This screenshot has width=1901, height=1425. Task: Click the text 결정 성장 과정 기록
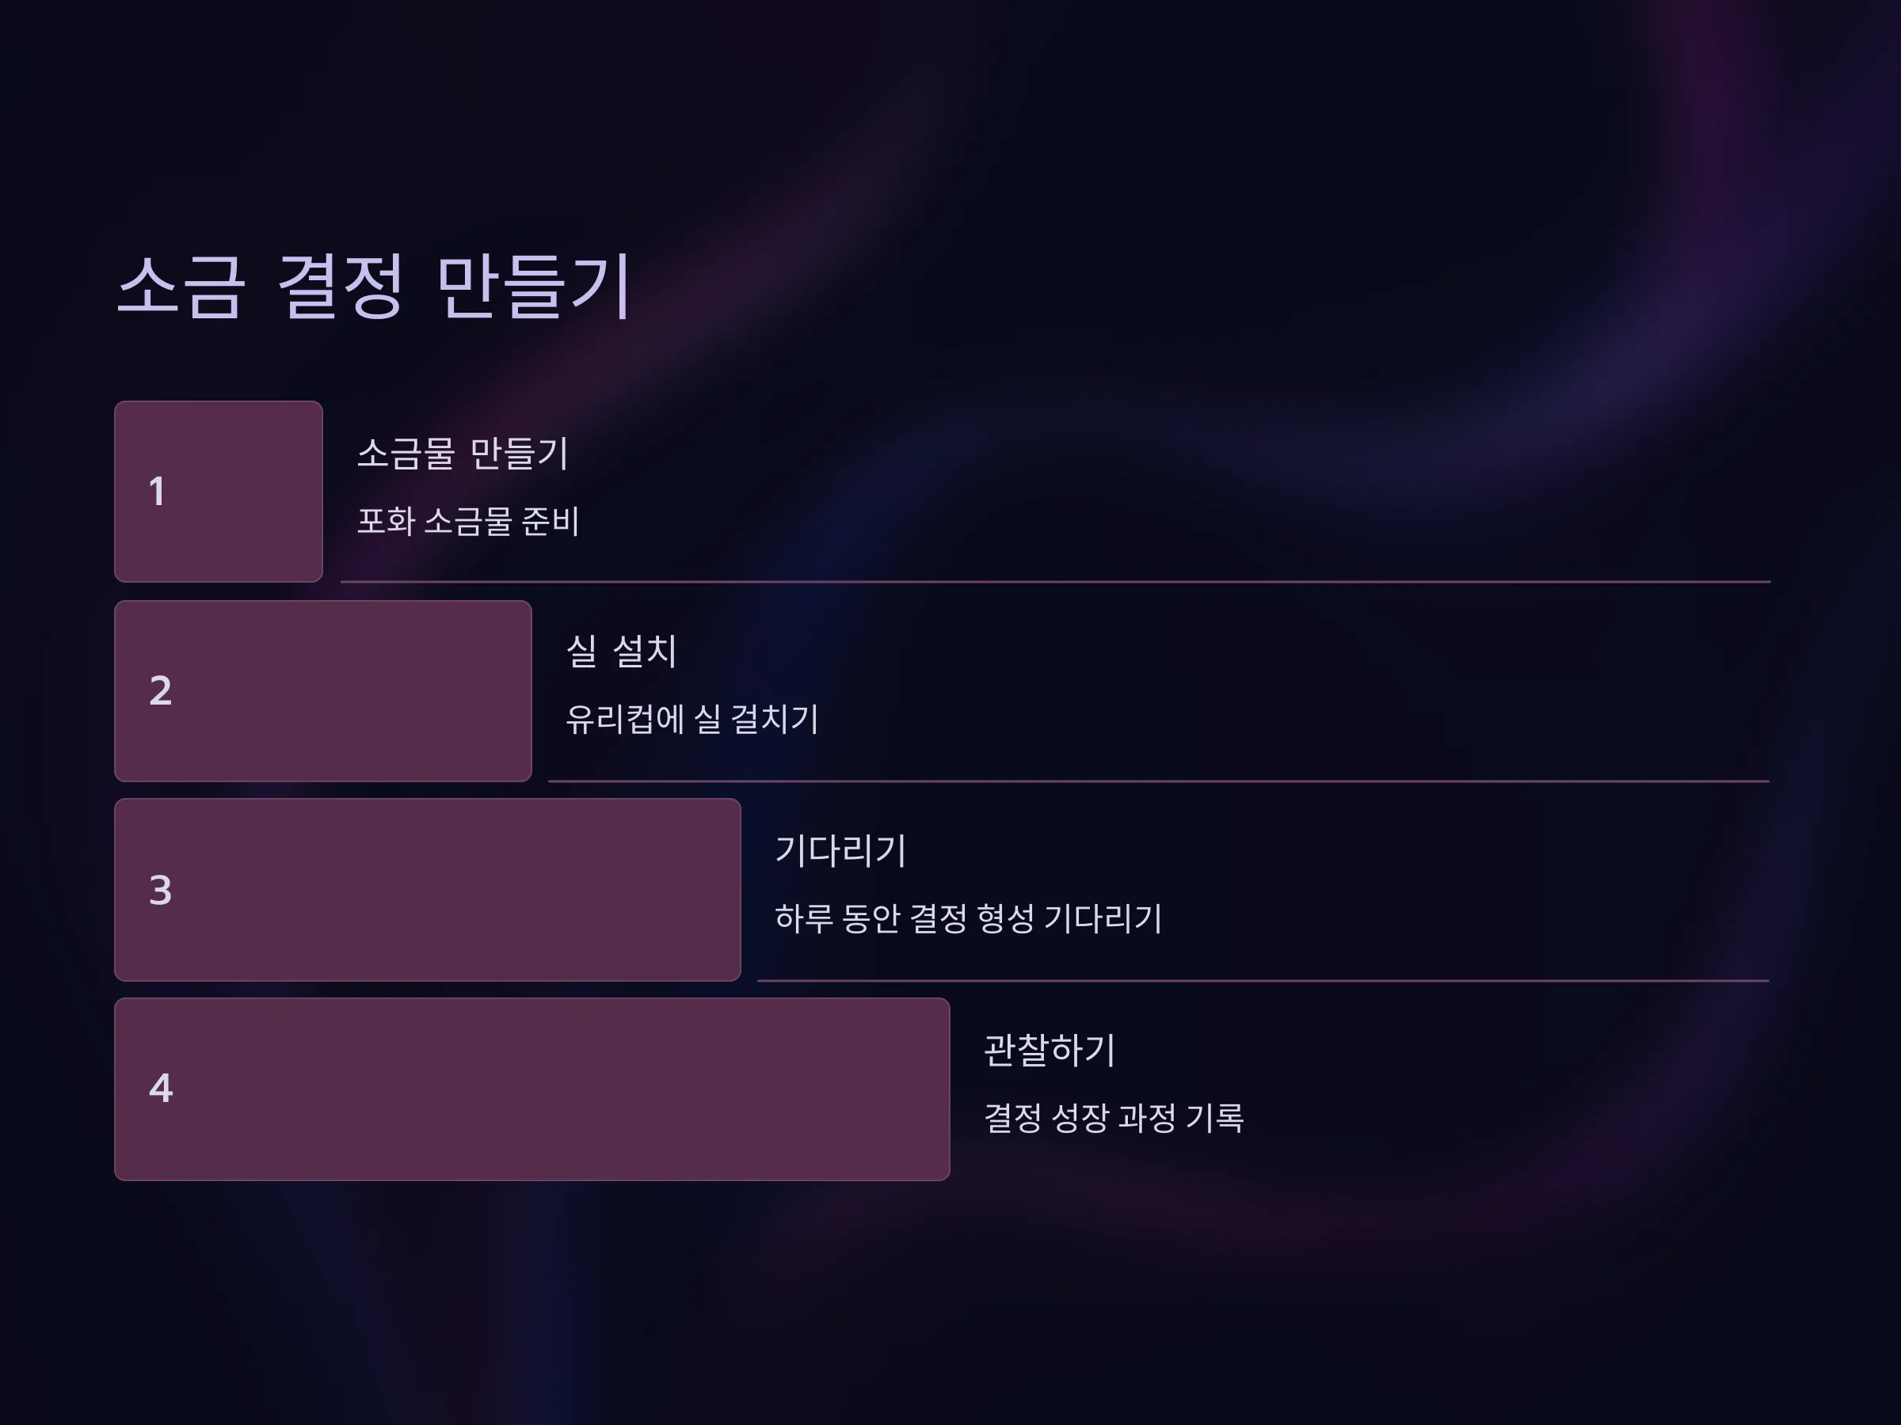[1114, 1118]
